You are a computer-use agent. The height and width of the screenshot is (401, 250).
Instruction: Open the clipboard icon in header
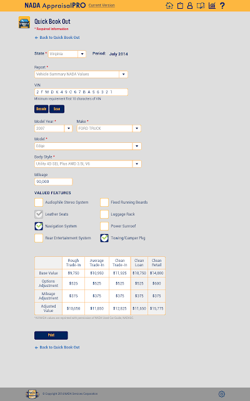tap(180, 6)
